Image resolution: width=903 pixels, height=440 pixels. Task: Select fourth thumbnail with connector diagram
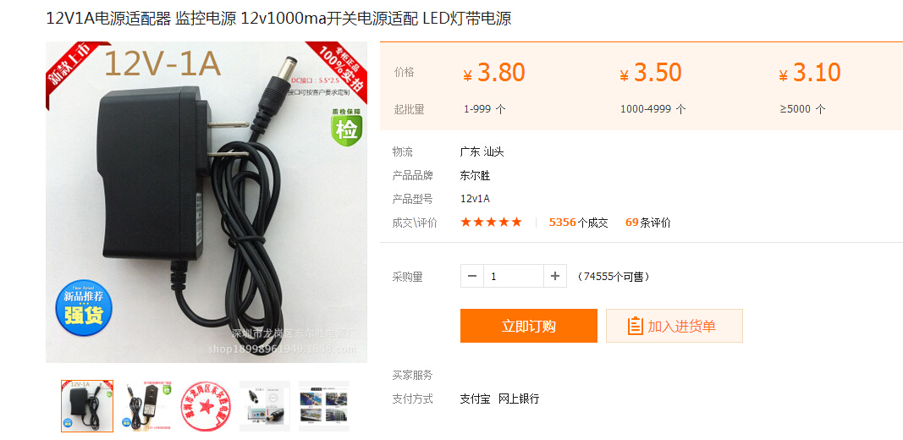(265, 406)
